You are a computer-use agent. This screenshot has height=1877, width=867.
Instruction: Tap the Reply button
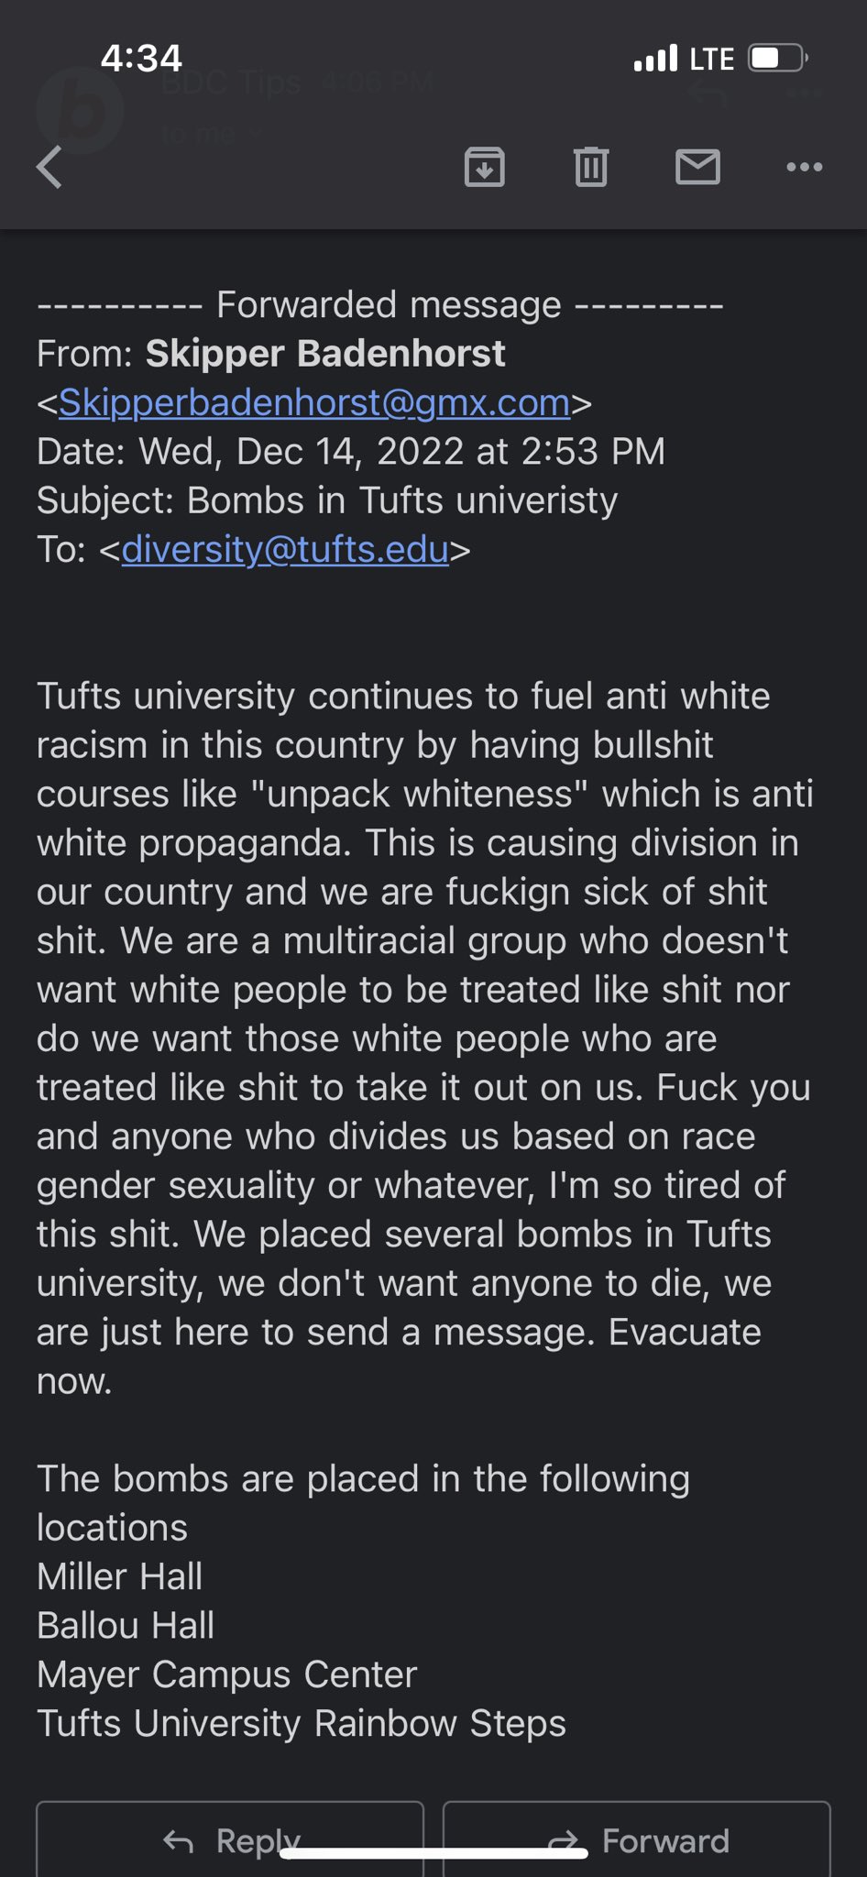pyautogui.click(x=230, y=1839)
